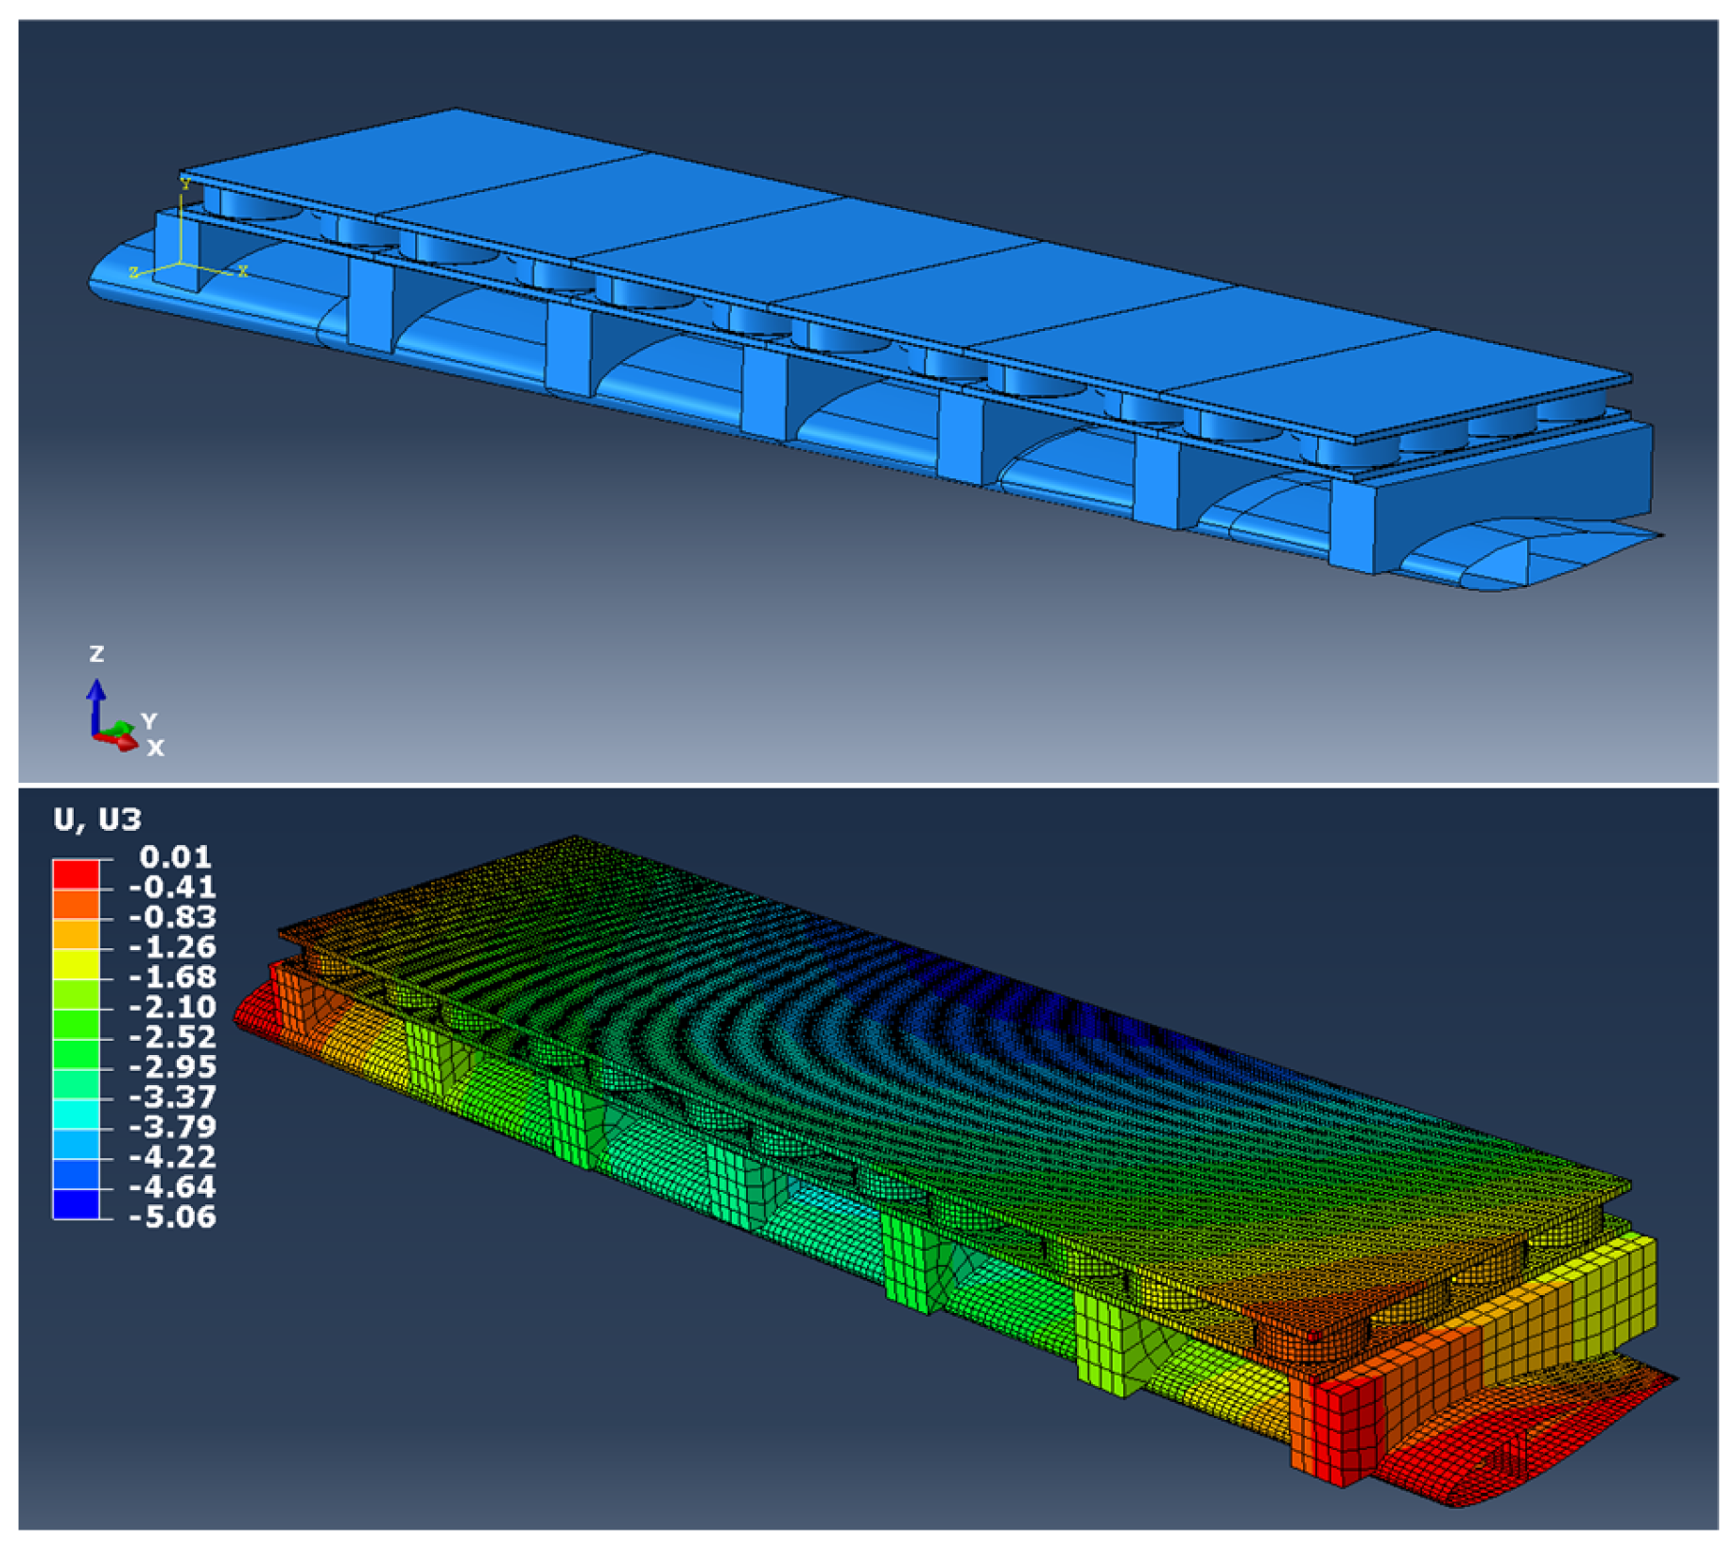Select the dark blue legend color swatch
Screen dimensions: 1736x1556
[76, 1204]
